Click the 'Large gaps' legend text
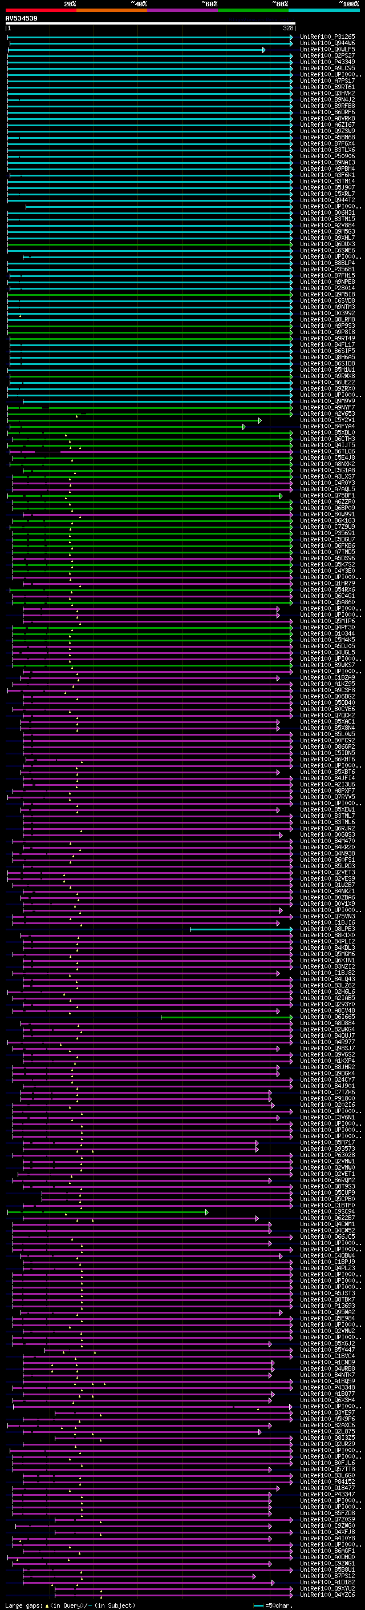The image size is (365, 1610). click(25, 1605)
